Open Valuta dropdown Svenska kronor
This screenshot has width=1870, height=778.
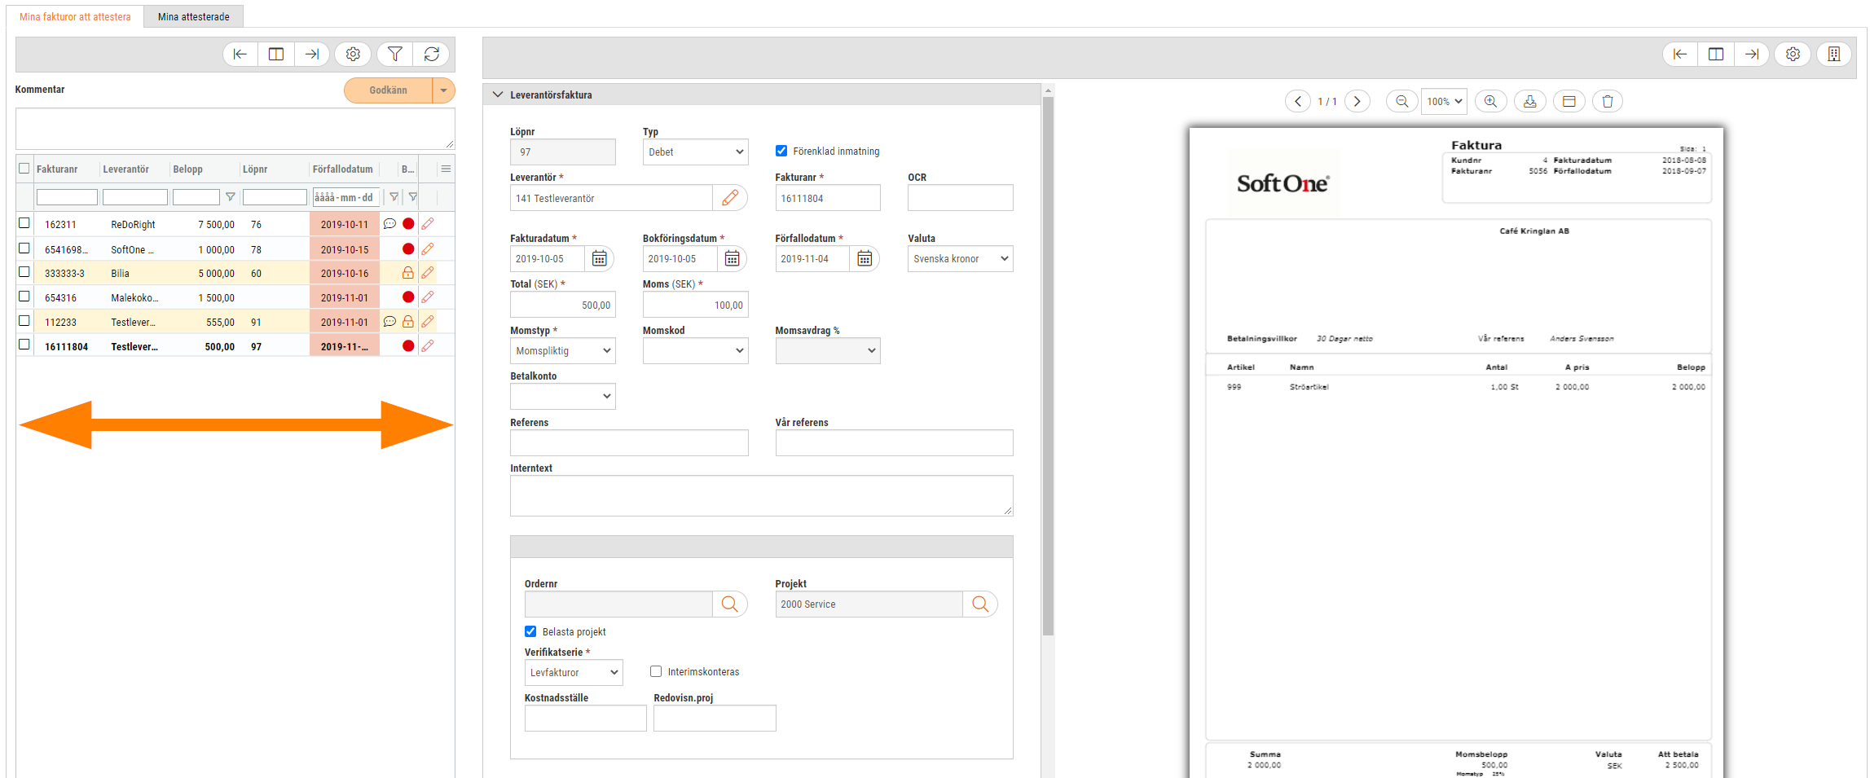point(961,259)
